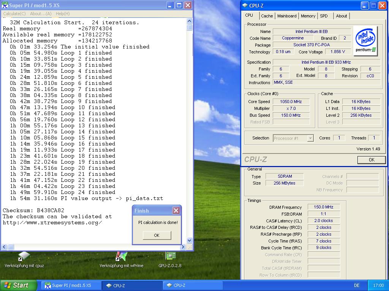Open the About...(A) menu in Super PI
Viewport: 389px width, 291px height.
(x=41, y=14)
